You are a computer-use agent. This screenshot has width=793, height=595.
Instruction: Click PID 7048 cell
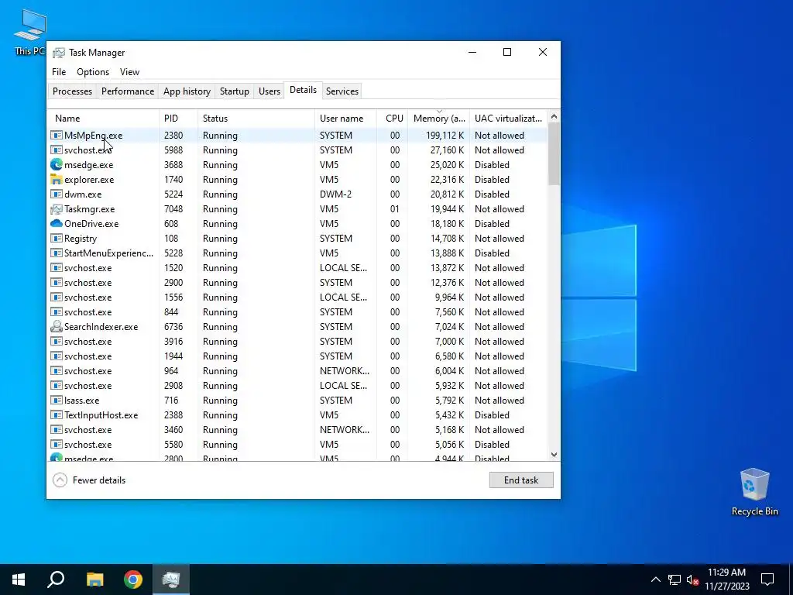pos(173,209)
